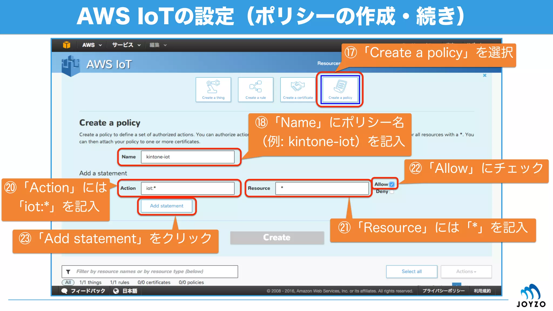Click the filter funnel icon
This screenshot has height=311, width=553.
68,272
